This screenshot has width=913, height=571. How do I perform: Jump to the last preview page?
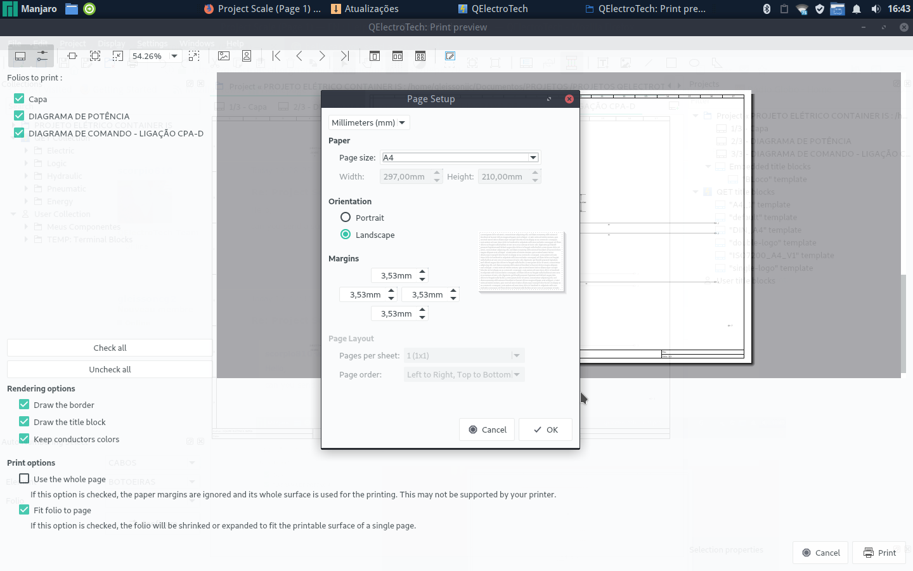tap(345, 56)
